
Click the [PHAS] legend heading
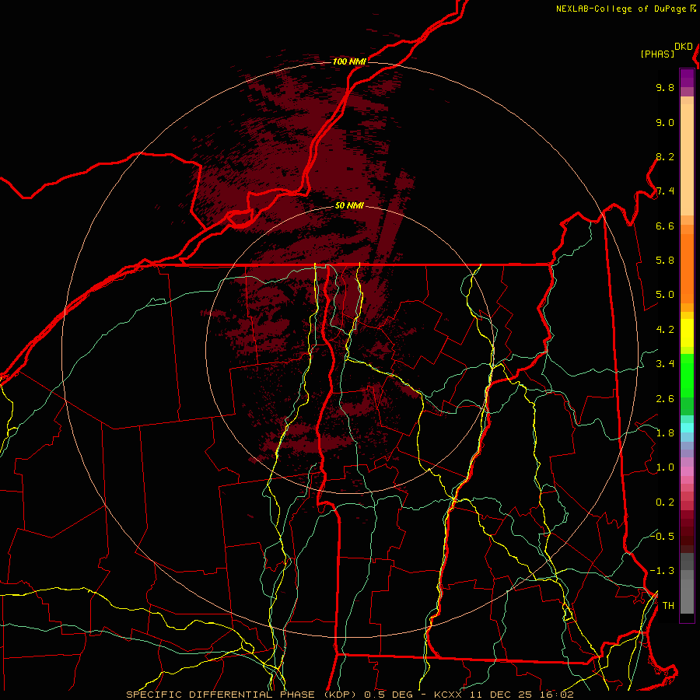tap(657, 54)
